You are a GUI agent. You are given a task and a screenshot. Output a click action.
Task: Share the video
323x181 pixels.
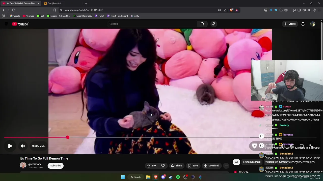pos(176,166)
